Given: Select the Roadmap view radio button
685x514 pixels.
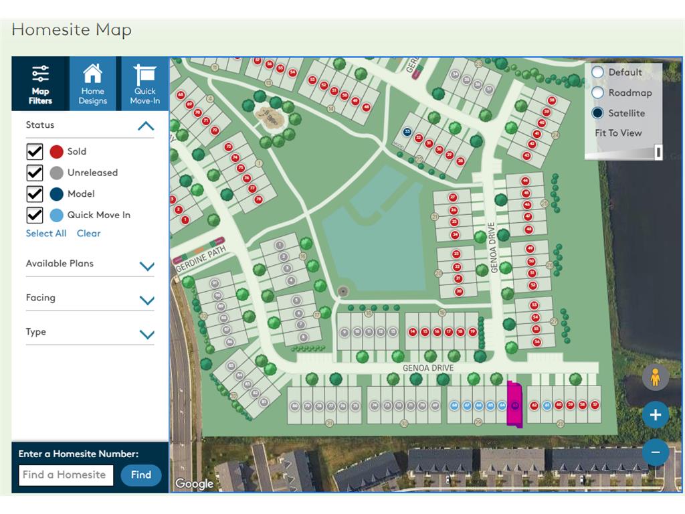Looking at the screenshot, I should (597, 92).
